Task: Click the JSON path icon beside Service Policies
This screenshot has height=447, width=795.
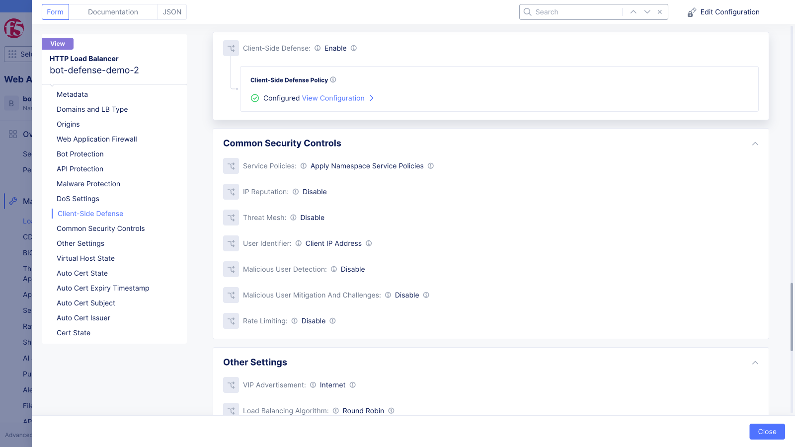Action: [231, 166]
